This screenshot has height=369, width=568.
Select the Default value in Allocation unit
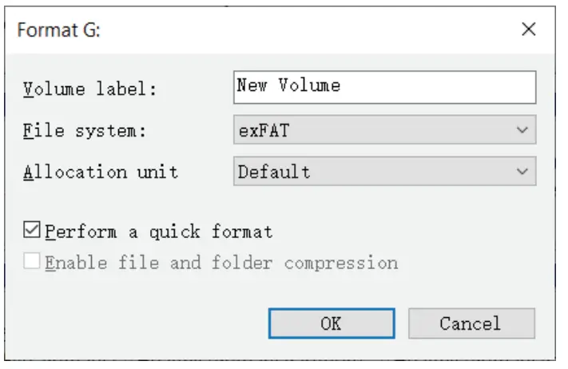click(274, 172)
